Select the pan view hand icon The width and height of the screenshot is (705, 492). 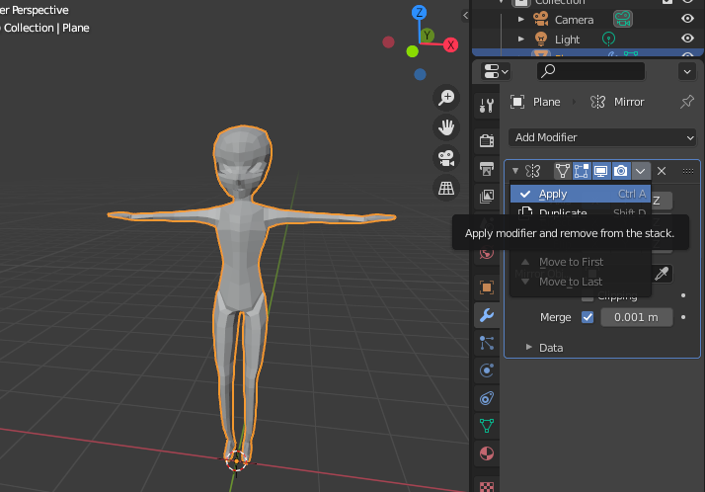tap(446, 127)
